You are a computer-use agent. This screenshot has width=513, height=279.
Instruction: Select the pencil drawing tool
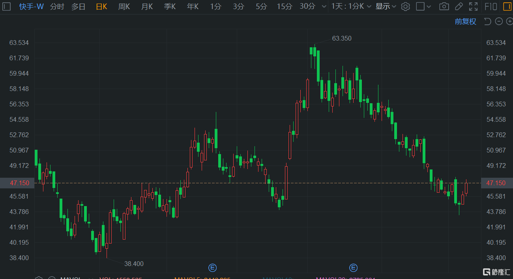click(x=459, y=6)
